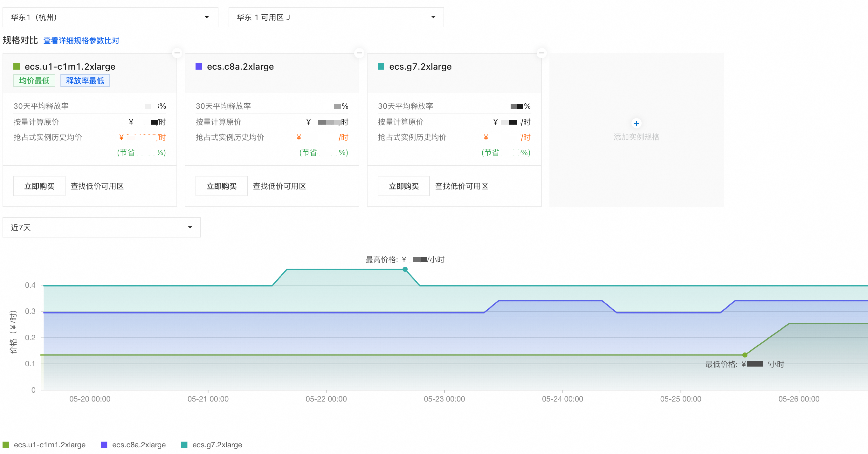Click the 05-22 00:00 axis label

coord(326,399)
